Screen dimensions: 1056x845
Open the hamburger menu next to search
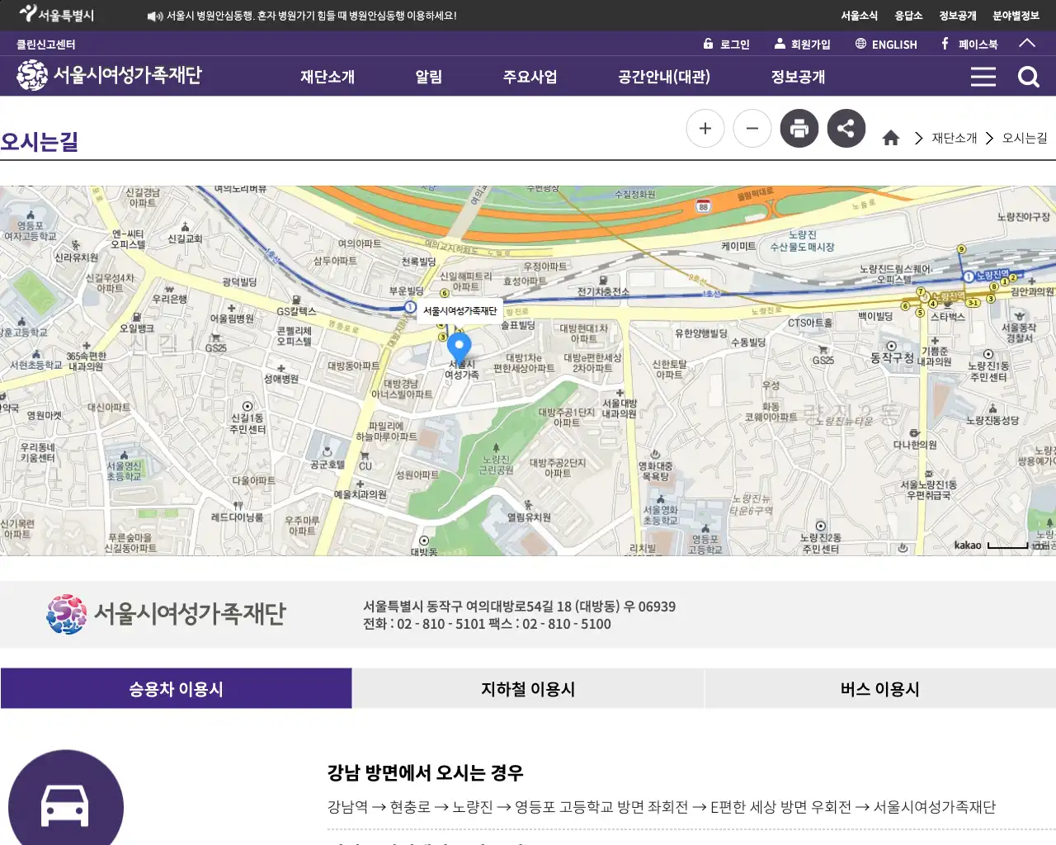point(983,76)
